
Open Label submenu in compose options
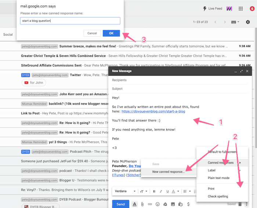pos(222,170)
